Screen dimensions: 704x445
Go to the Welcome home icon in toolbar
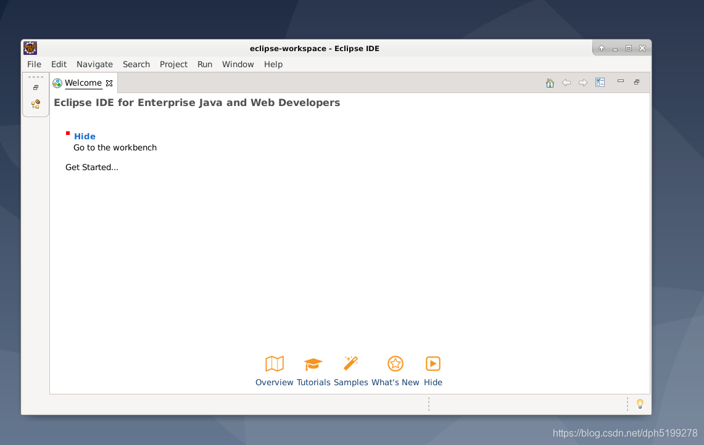pyautogui.click(x=550, y=82)
